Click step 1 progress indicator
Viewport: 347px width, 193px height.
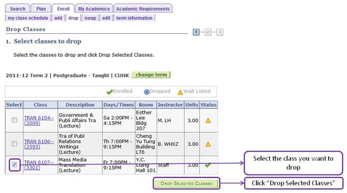click(x=196, y=32)
